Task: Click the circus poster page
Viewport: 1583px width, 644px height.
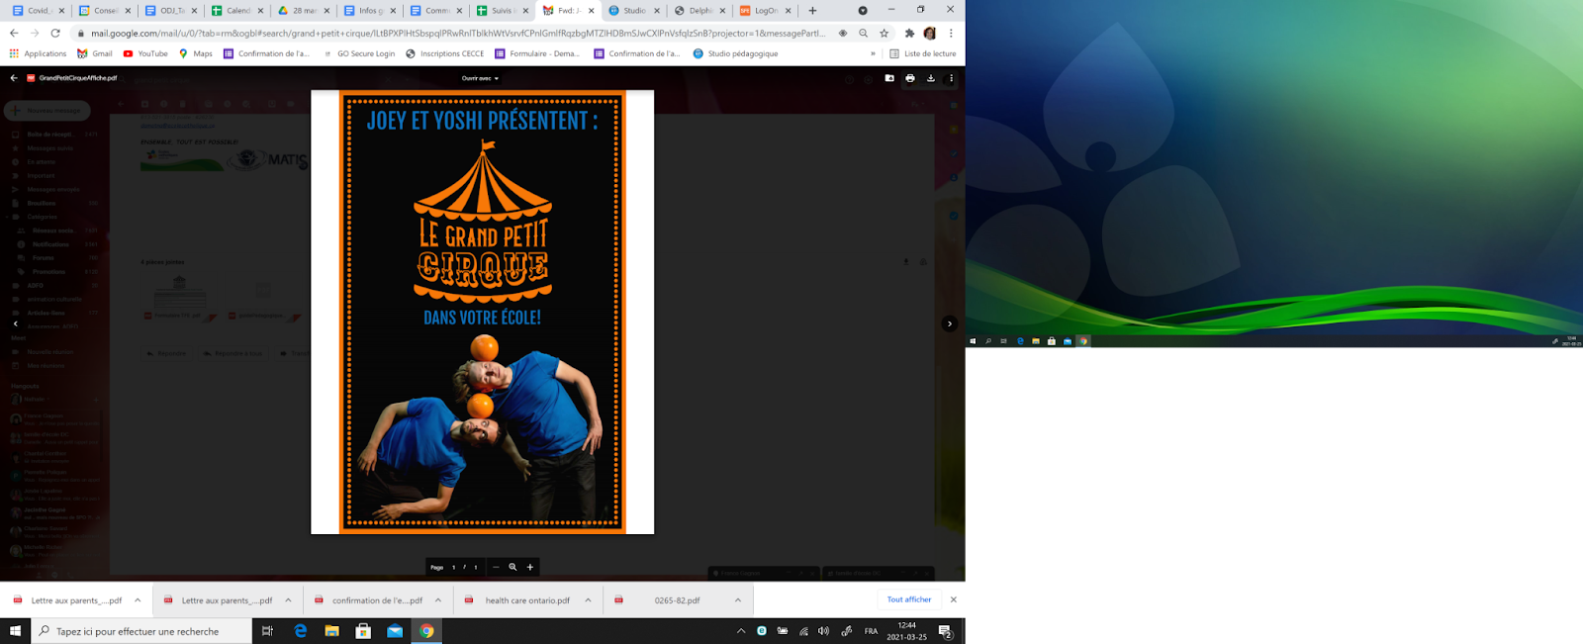Action: point(483,312)
